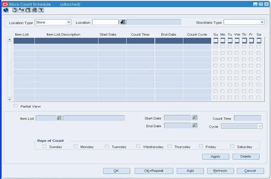Screen dimensions: 271x179
Task: Click the 'Count Cycle' column header
Action: tap(197, 34)
